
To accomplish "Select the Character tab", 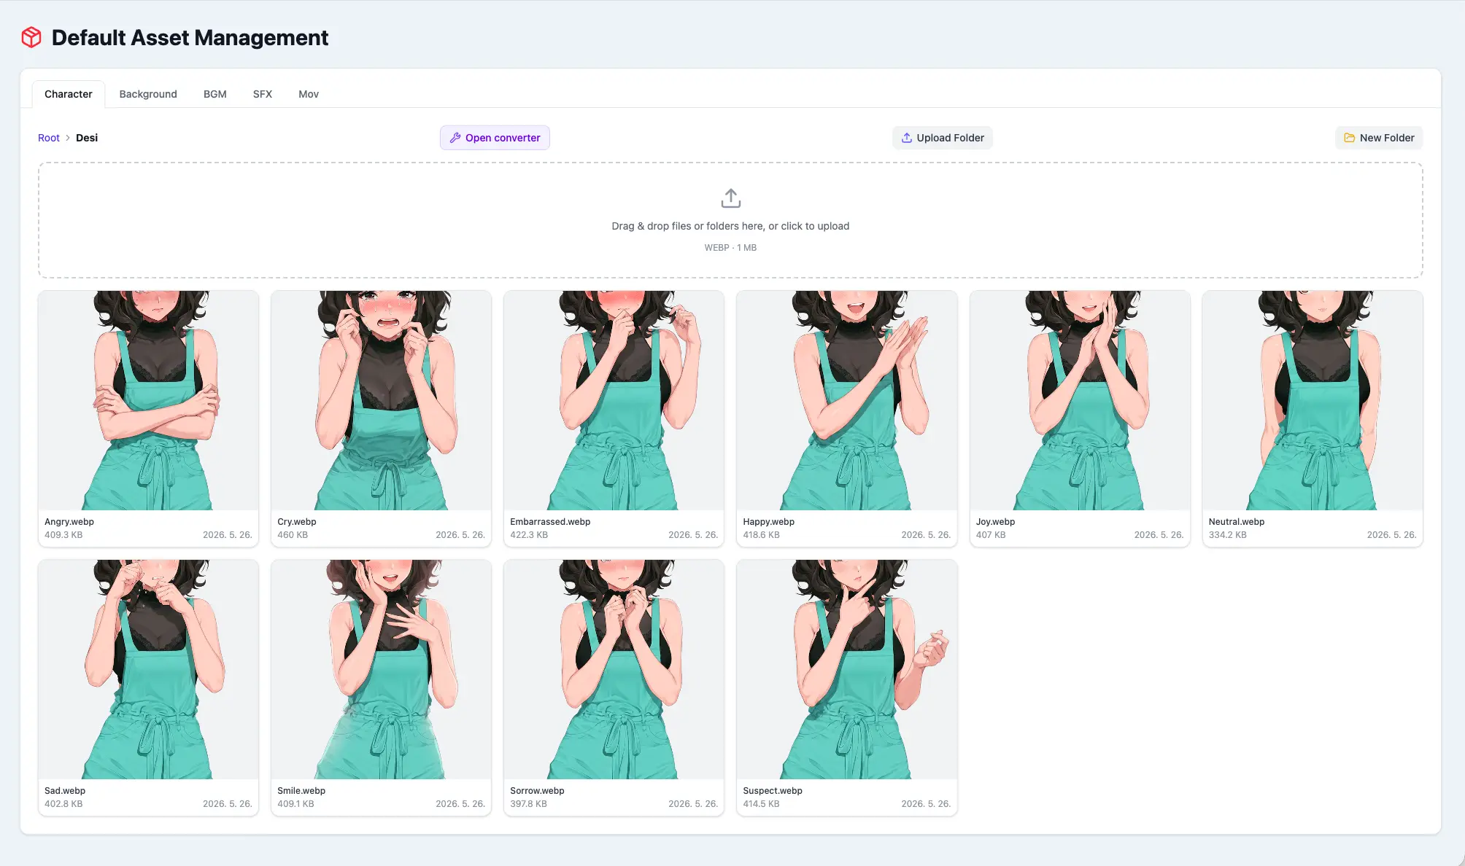I will tap(69, 94).
